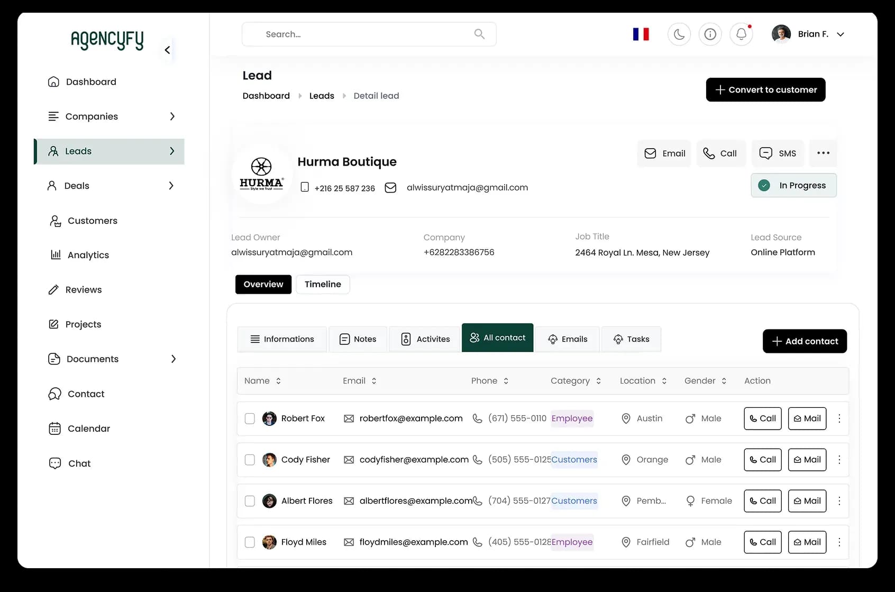This screenshot has width=895, height=592.
Task: Select Cody Fisher's checkbox
Action: click(250, 460)
